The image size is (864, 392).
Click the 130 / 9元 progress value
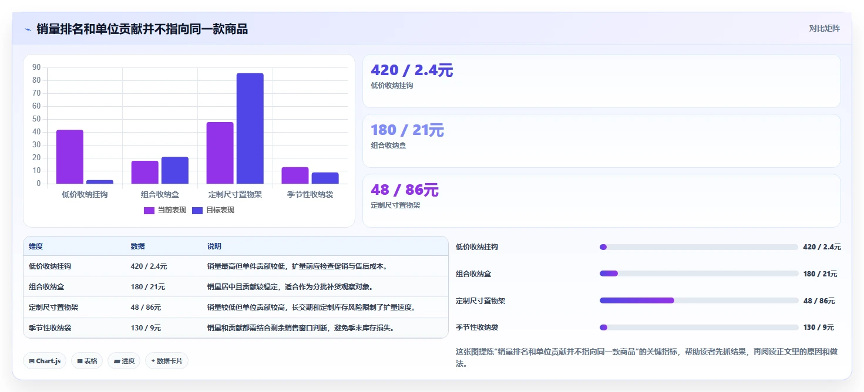pos(819,327)
